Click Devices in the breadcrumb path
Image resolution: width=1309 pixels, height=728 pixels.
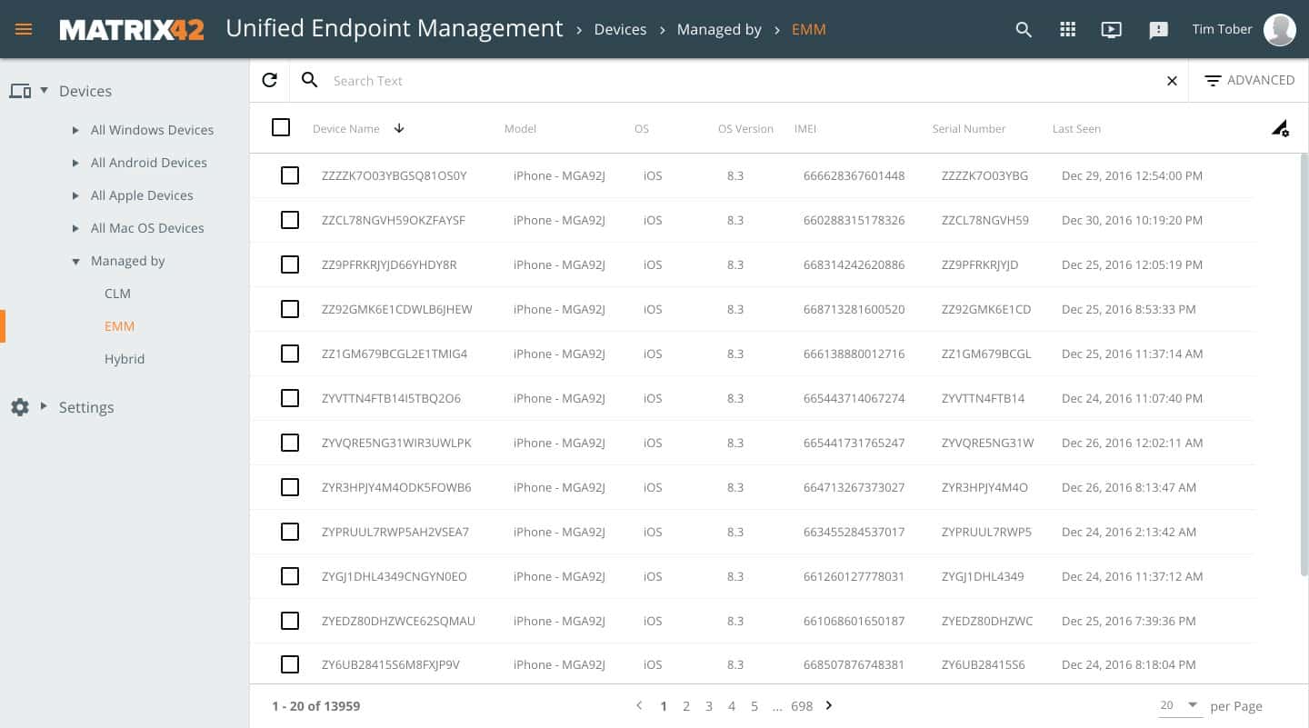tap(620, 29)
